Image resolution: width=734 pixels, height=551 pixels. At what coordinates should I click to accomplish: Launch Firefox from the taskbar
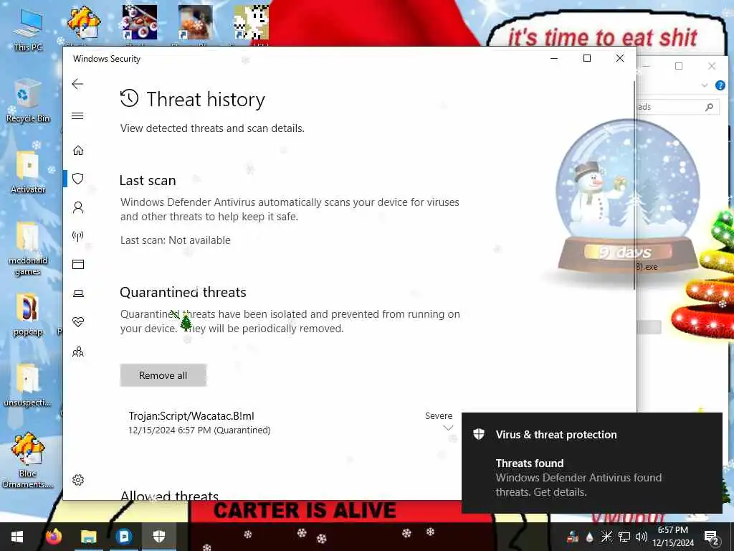click(x=53, y=536)
